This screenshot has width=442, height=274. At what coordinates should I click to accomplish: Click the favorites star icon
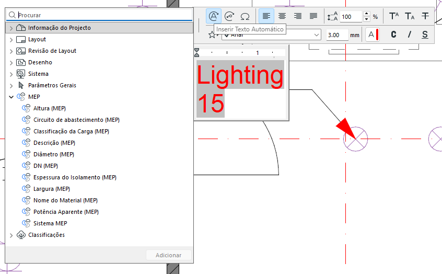click(x=212, y=35)
